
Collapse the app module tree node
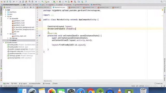[x=3, y=10]
